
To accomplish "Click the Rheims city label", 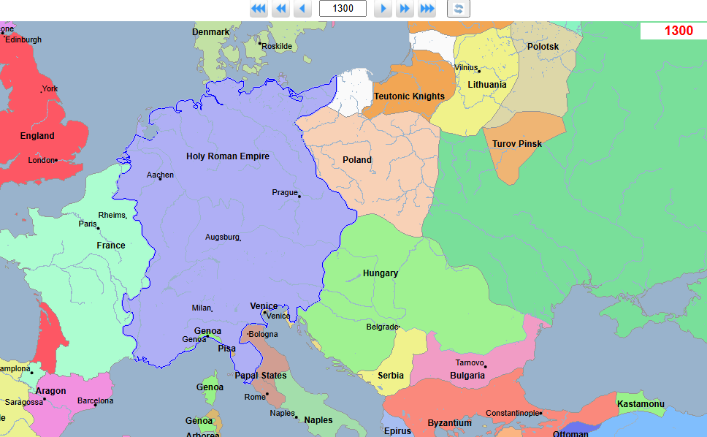I will [x=112, y=215].
